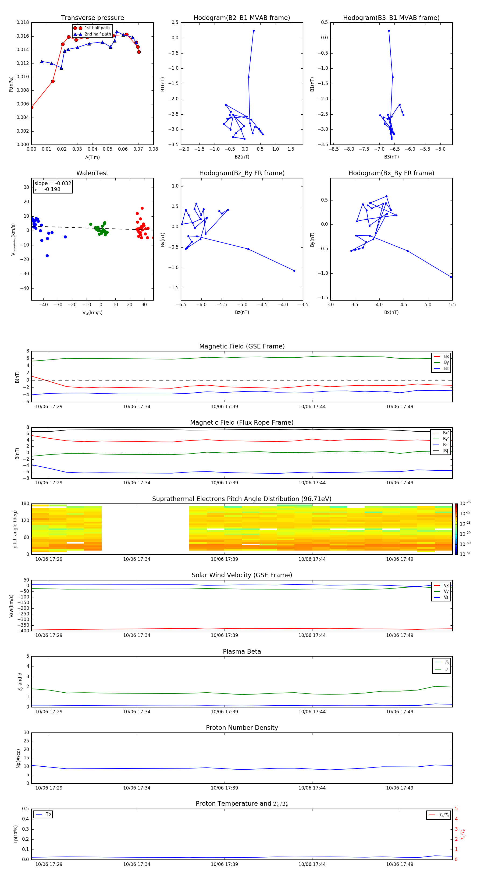Click the topmost data point in the B2_B1 hodogram
Image resolution: width=484 pixels, height=888 pixels.
coord(254,31)
